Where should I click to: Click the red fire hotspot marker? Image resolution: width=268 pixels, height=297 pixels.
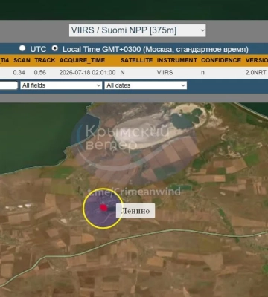[x=103, y=208]
